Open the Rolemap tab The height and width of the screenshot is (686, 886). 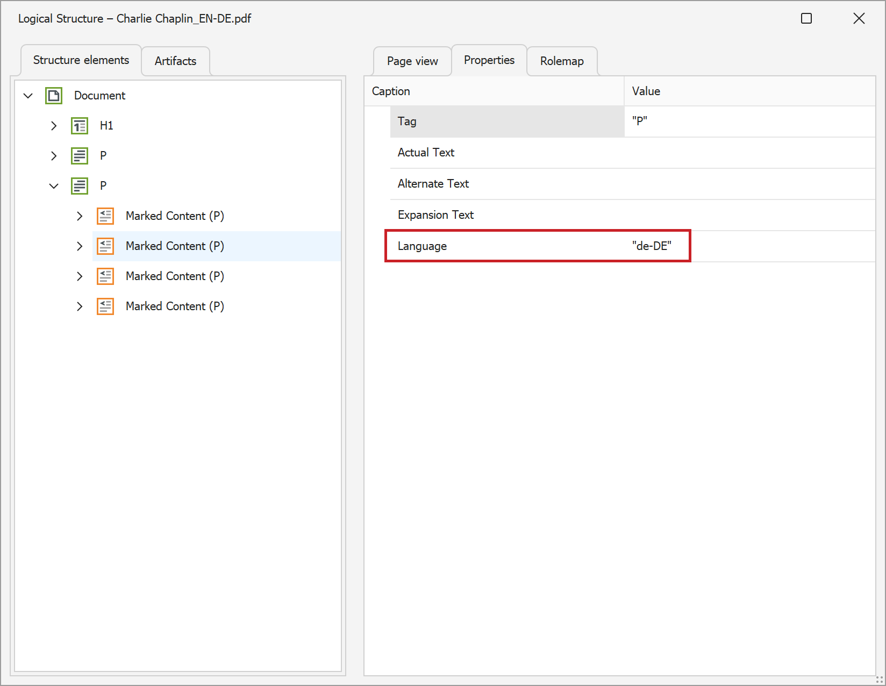click(x=562, y=61)
